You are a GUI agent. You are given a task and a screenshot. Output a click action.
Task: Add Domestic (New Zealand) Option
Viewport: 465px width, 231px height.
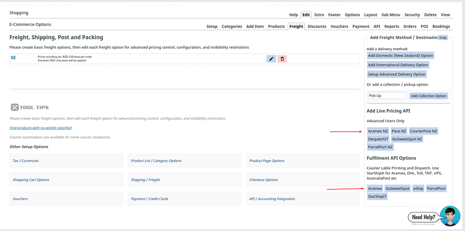point(400,56)
